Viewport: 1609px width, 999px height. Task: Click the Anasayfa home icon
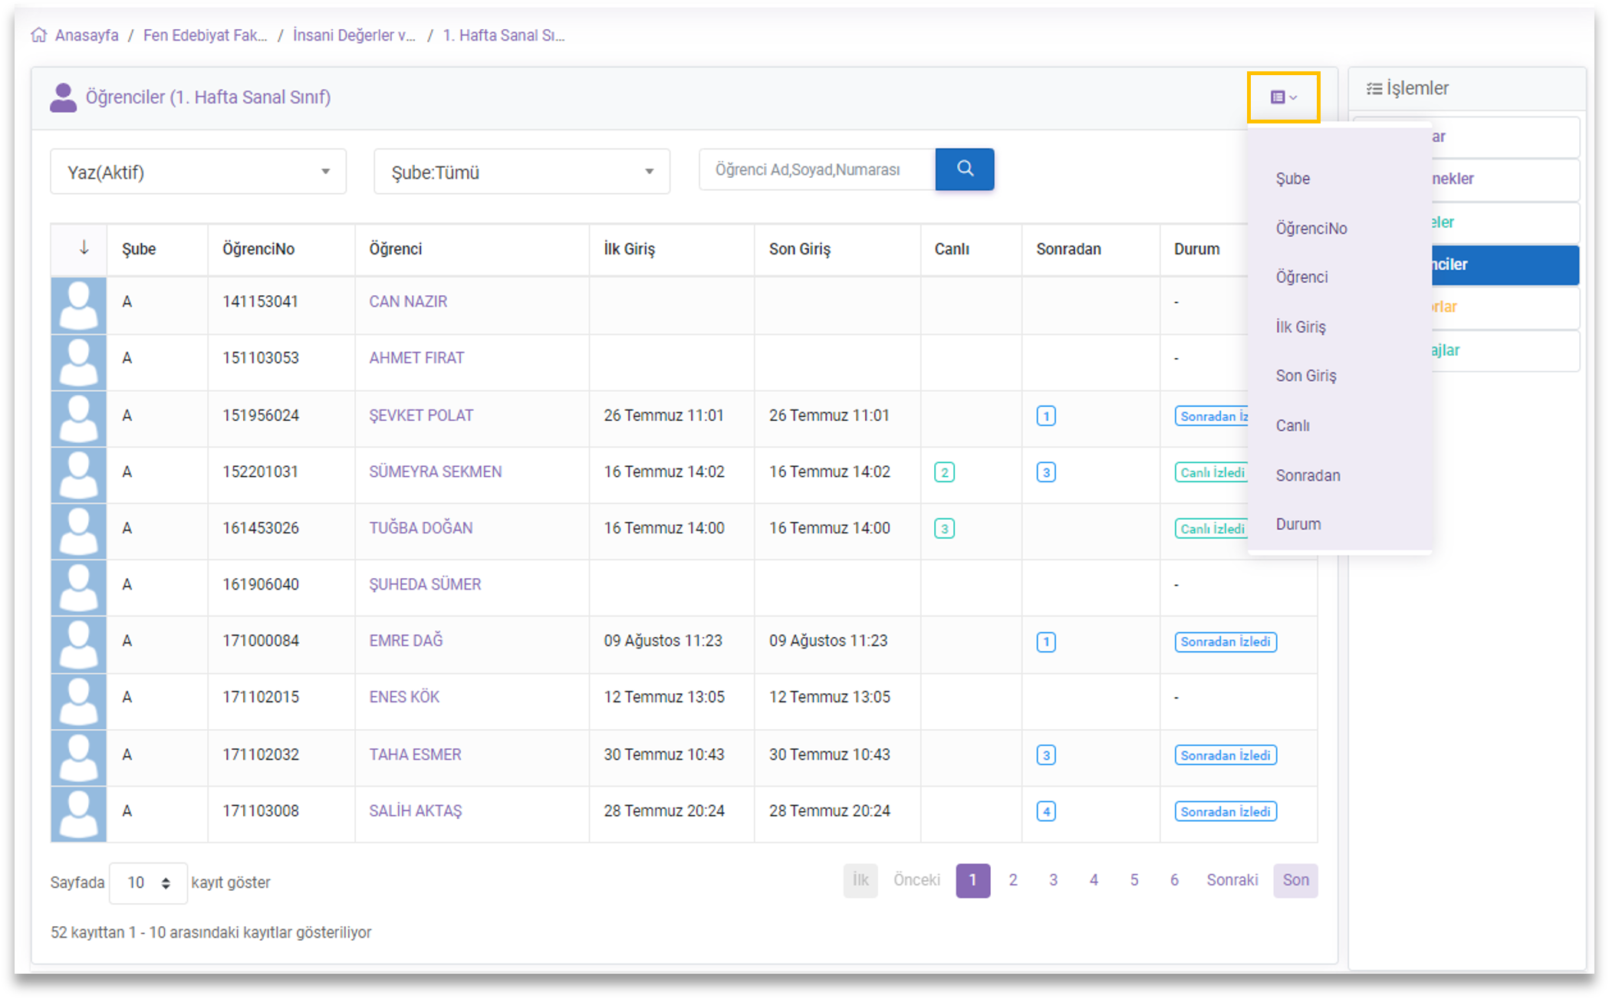click(39, 35)
